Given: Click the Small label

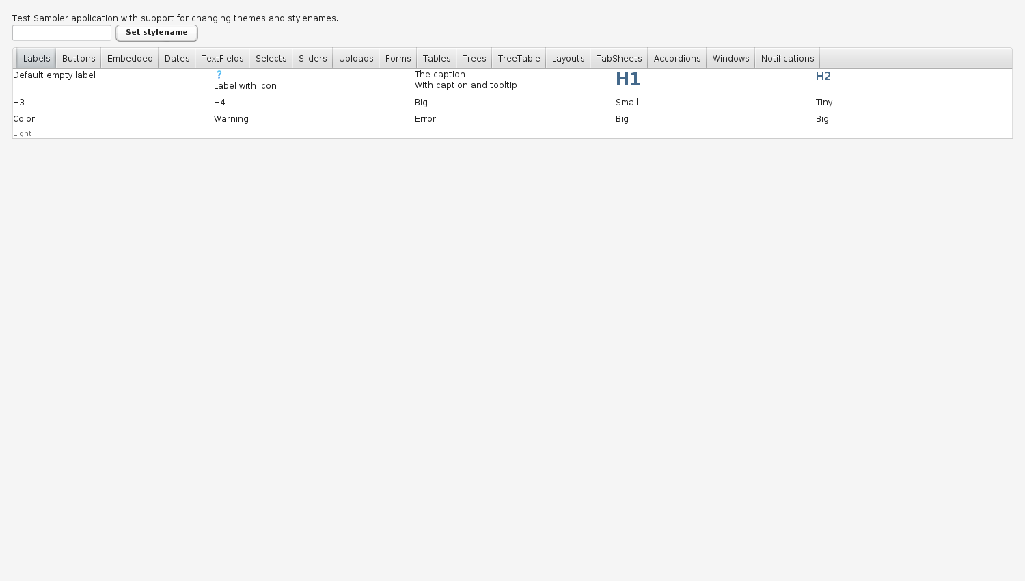Looking at the screenshot, I should point(627,103).
